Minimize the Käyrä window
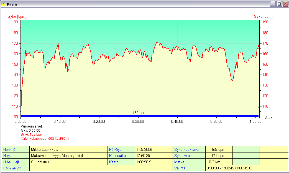The height and width of the screenshot is (173, 289). [x=273, y=4]
